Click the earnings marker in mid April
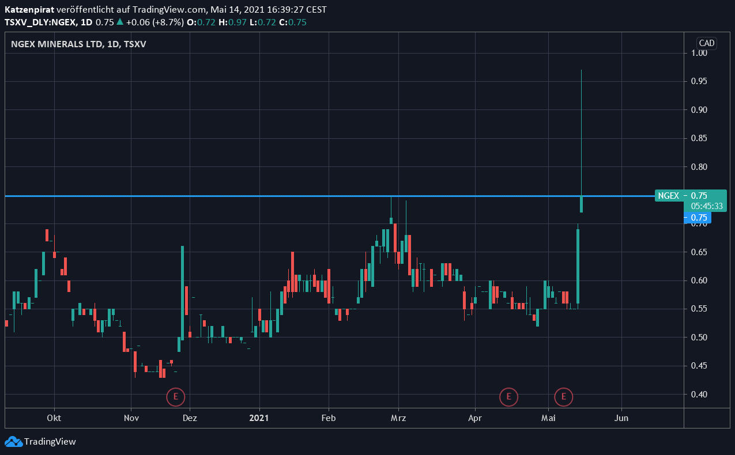The width and height of the screenshot is (735, 455). tap(508, 397)
